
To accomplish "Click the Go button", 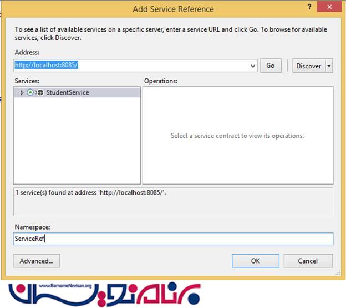I will pos(271,66).
